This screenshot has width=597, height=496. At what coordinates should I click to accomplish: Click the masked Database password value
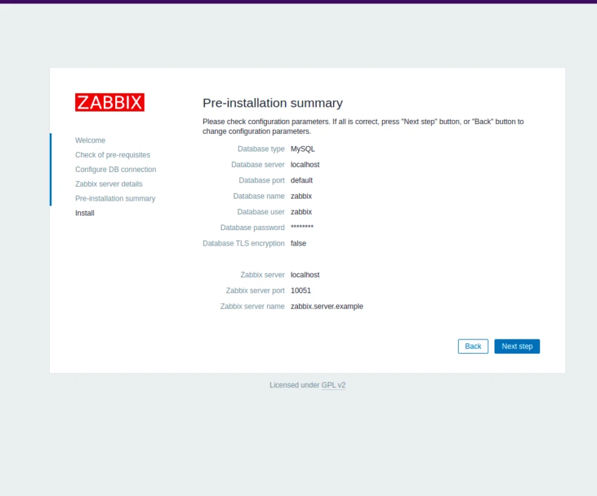click(x=301, y=227)
